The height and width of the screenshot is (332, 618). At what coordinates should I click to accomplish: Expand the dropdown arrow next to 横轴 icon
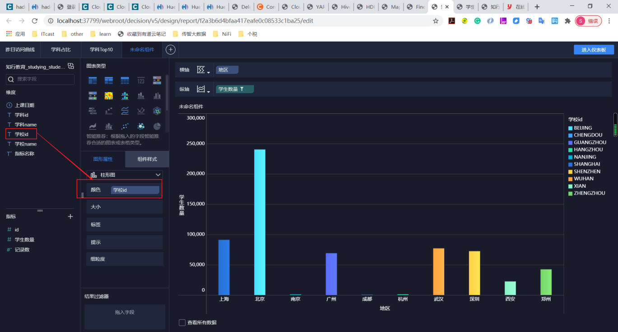point(209,72)
